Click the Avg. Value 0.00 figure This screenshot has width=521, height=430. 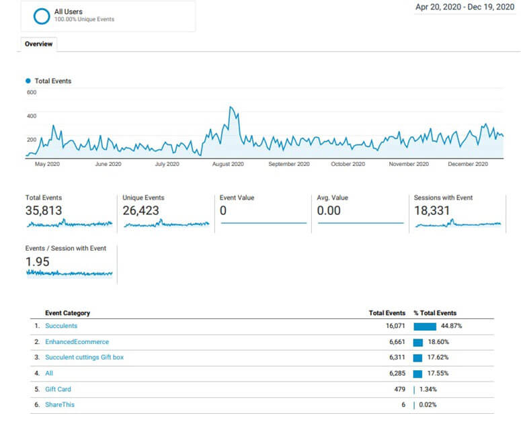pyautogui.click(x=329, y=210)
